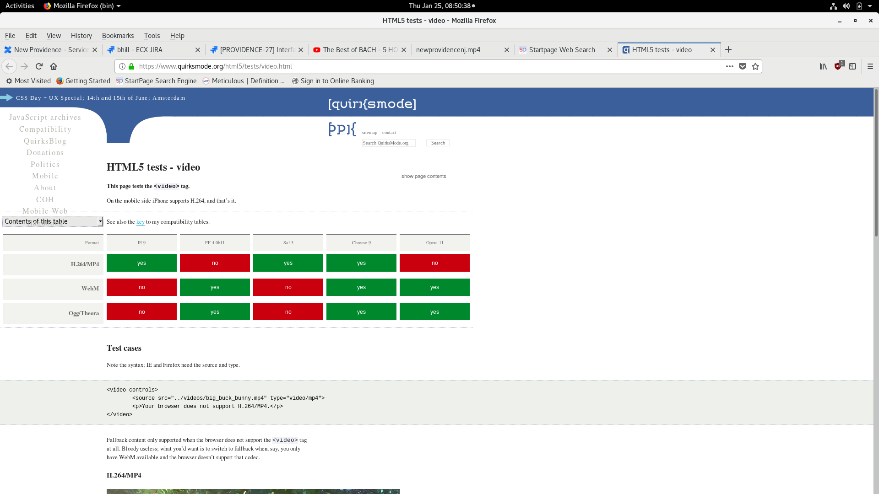Open the Library icon in toolbar
The height and width of the screenshot is (494, 879).
click(823, 66)
